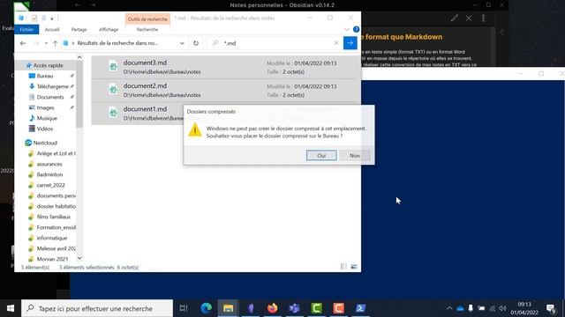Open the Partage ribbon tab

79,29
